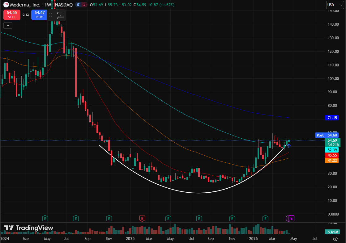Click the red 45.55 moving average label
The width and height of the screenshot is (346, 243).
click(332, 155)
